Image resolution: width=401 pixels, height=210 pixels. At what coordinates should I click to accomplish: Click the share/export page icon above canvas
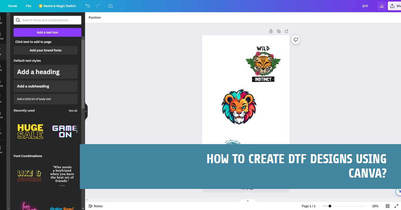[286, 31]
